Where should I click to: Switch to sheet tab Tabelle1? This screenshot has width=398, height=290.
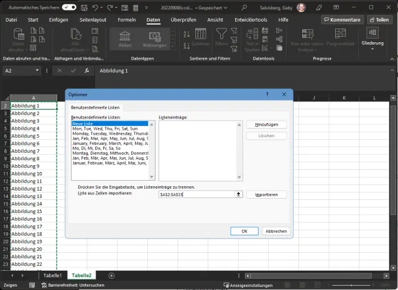pyautogui.click(x=52, y=275)
